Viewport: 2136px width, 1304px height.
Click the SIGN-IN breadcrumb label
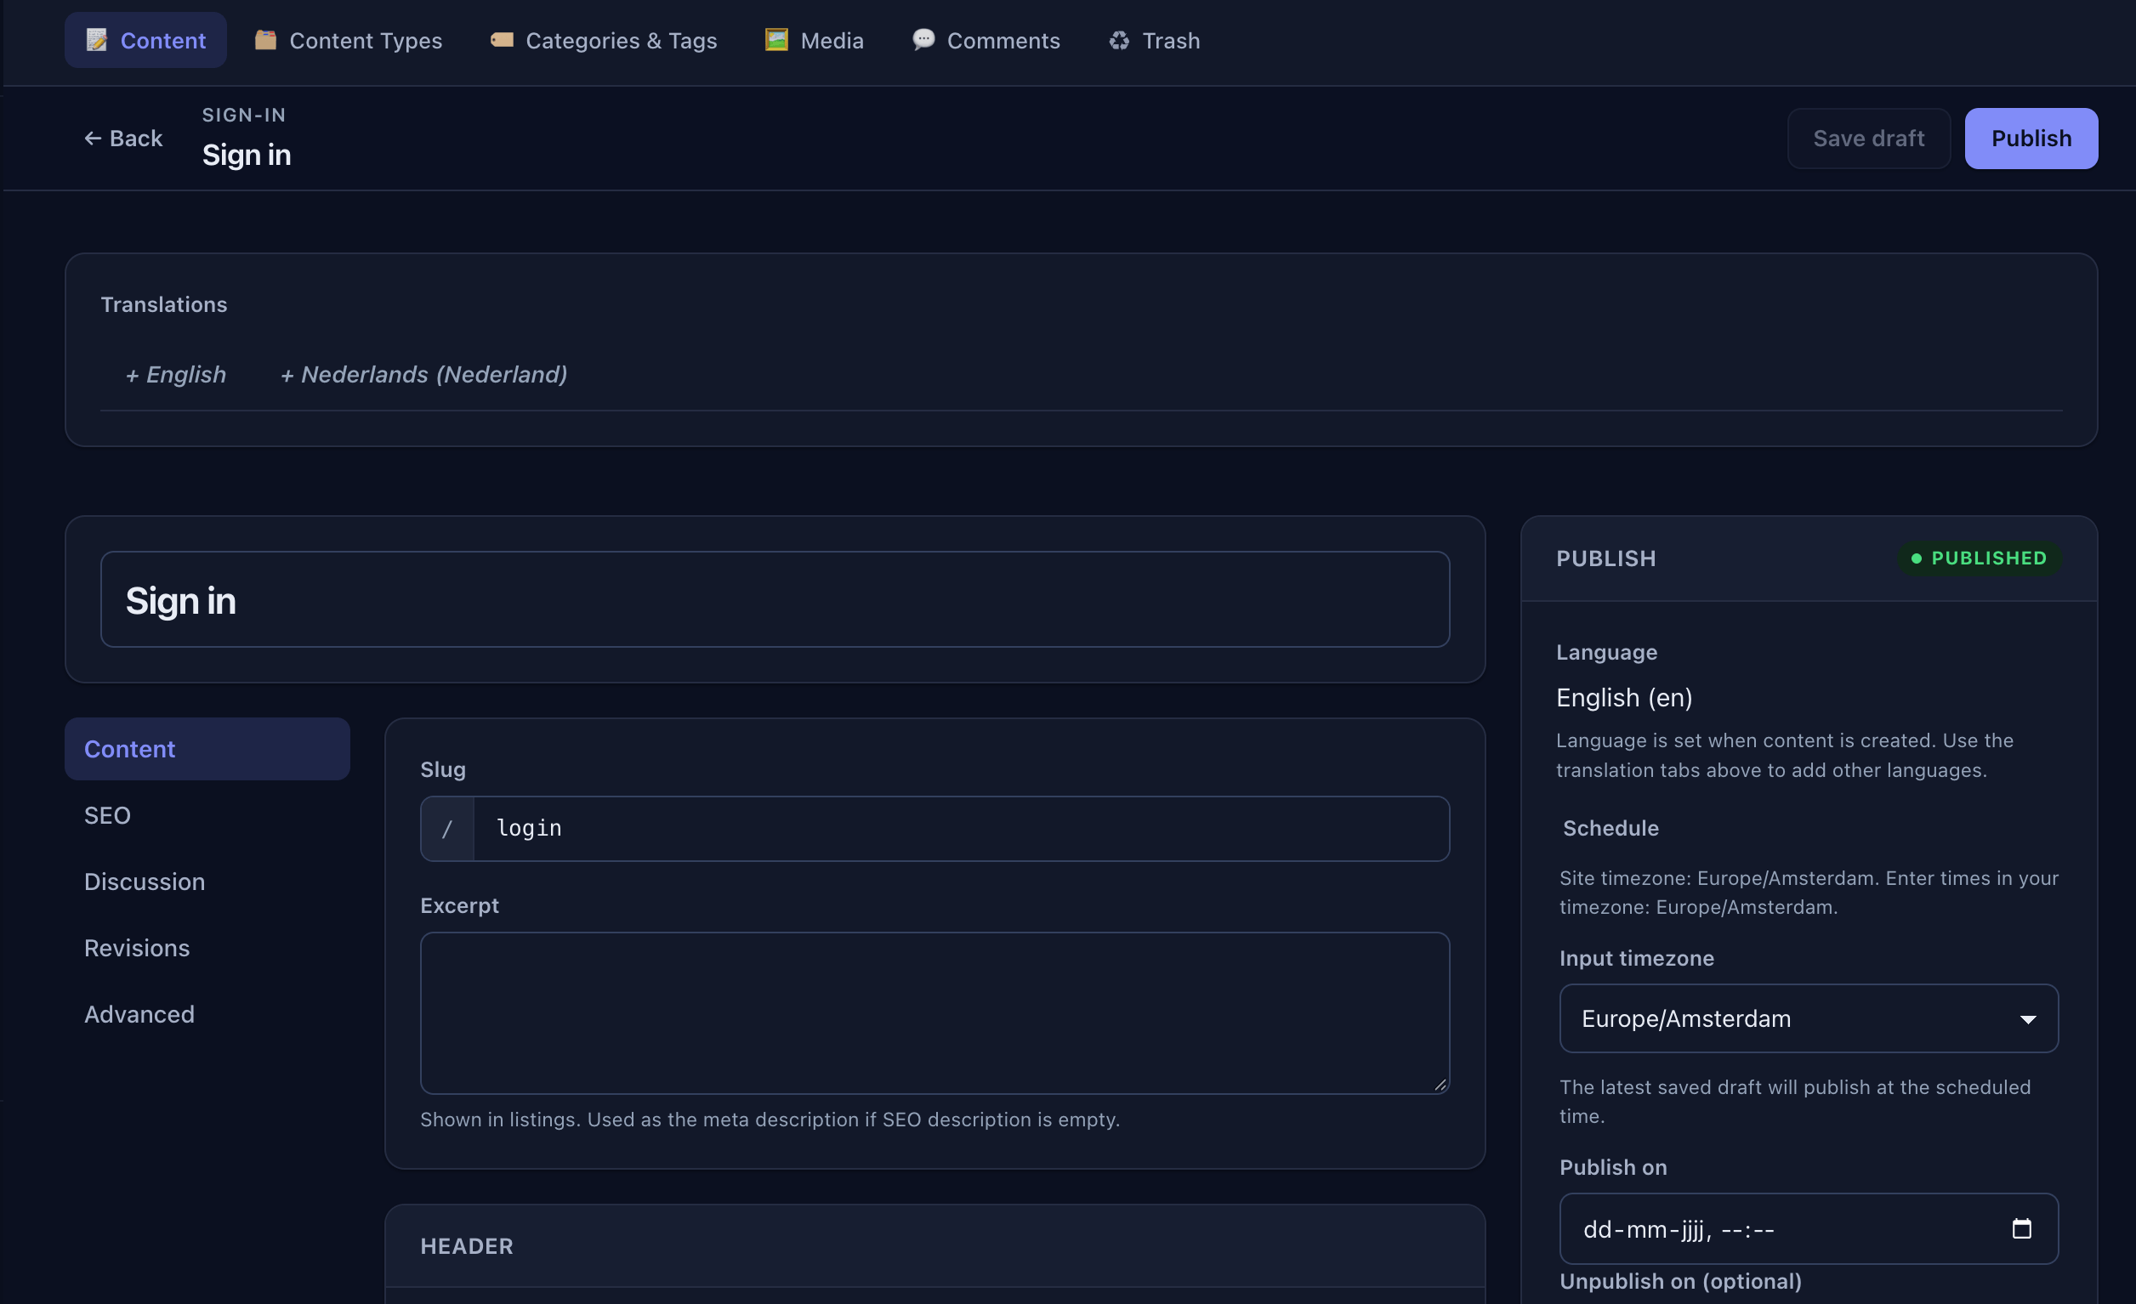point(243,116)
